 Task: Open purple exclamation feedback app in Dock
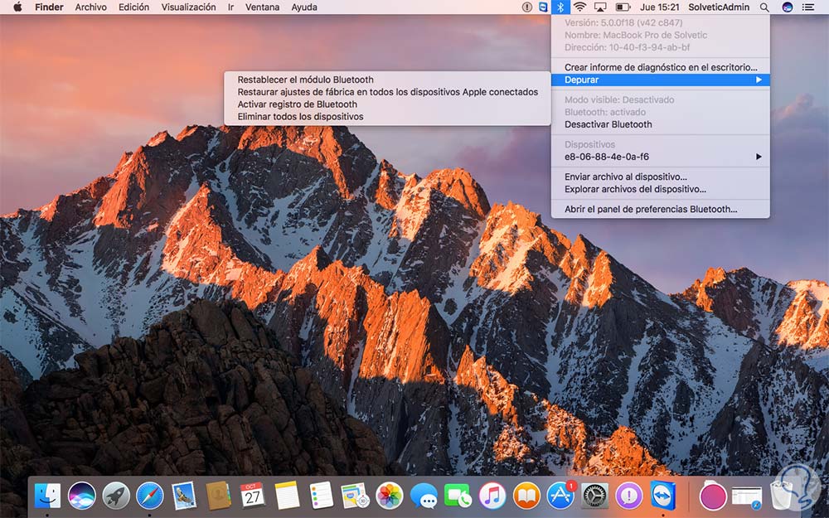(629, 496)
